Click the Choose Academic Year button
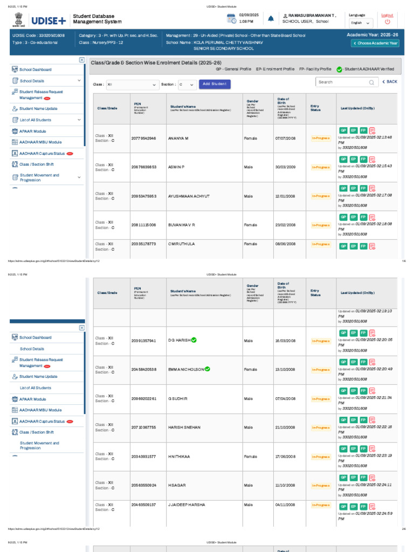 point(375,43)
